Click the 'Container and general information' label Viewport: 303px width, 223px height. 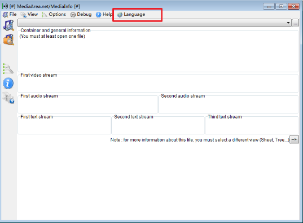click(x=55, y=30)
